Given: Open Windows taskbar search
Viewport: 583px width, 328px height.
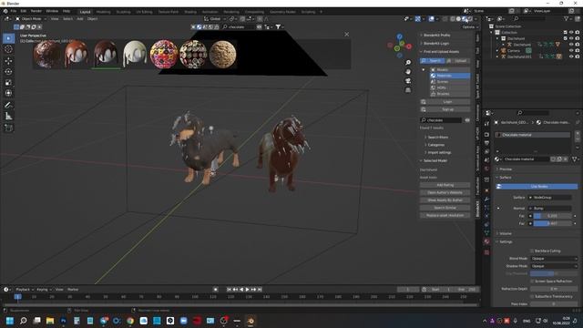Looking at the screenshot, I should click(24, 321).
